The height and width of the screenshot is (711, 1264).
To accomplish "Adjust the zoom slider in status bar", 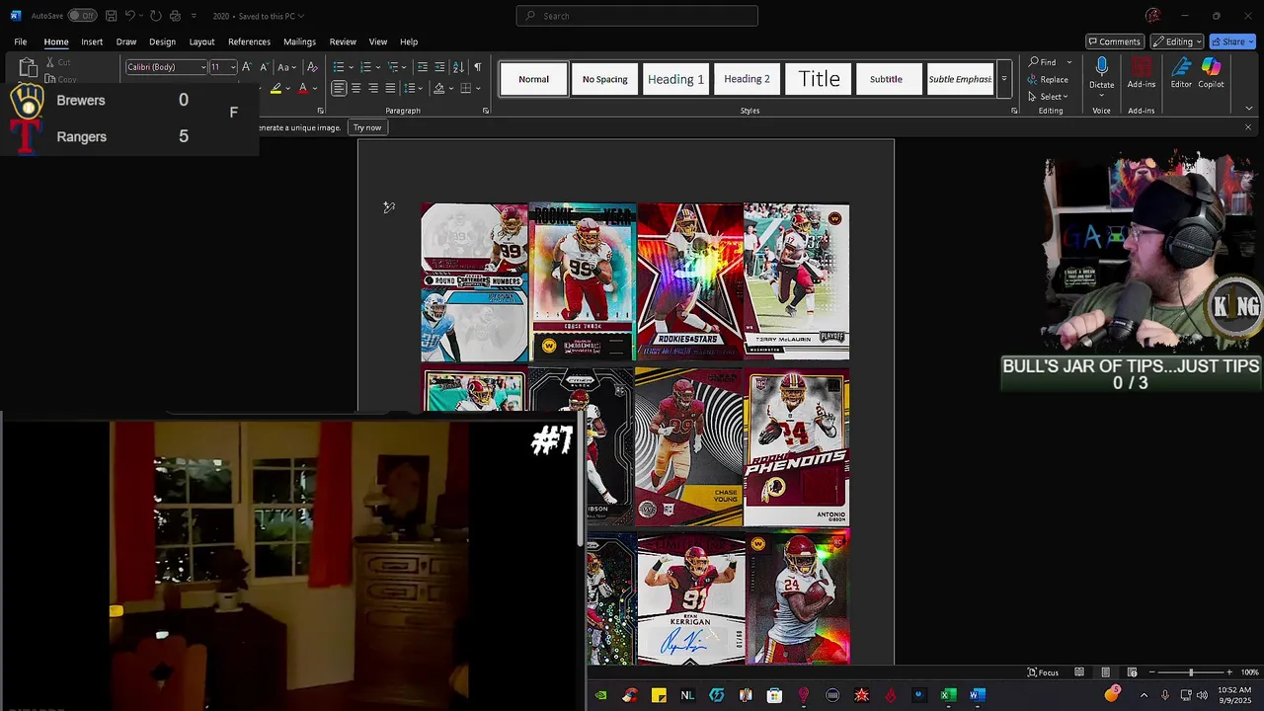I will click(x=1190, y=672).
